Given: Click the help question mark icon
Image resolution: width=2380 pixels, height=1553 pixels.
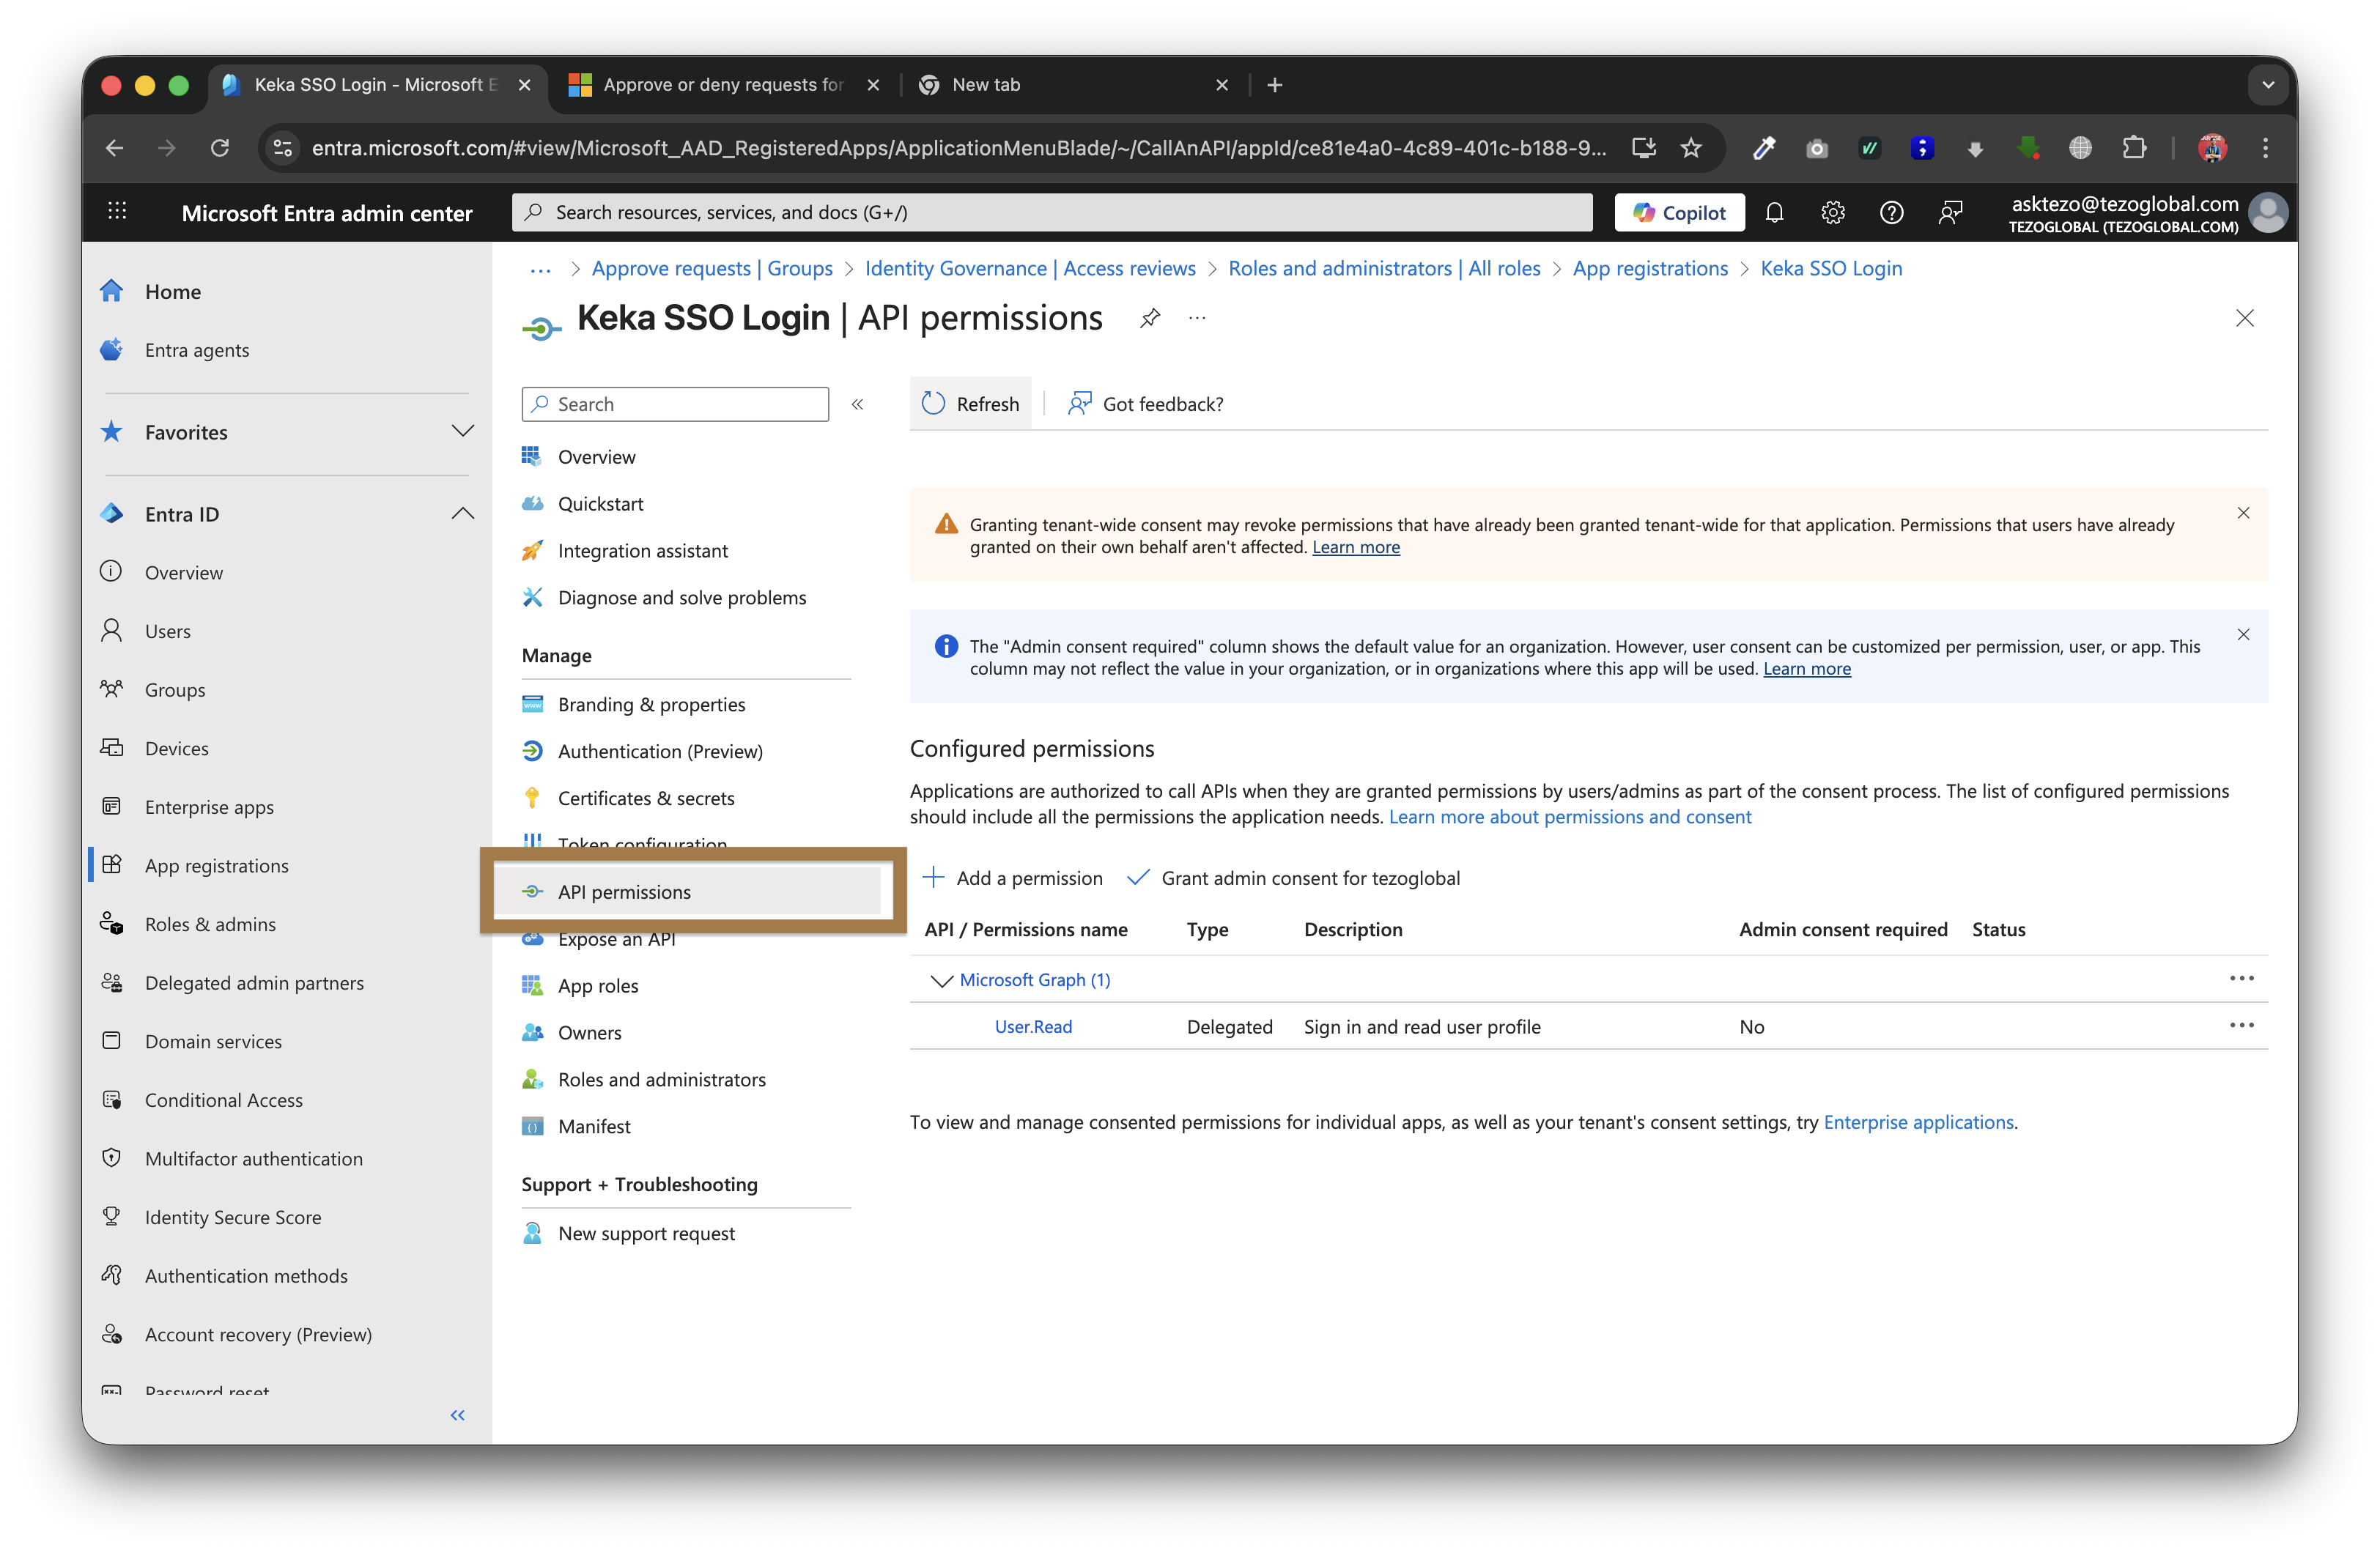Looking at the screenshot, I should tap(1890, 212).
